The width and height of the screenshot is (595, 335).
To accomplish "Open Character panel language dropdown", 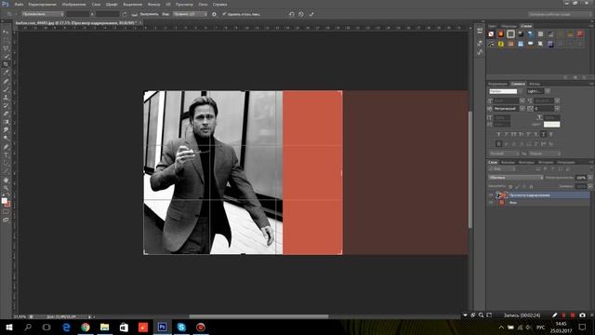I will click(x=504, y=154).
